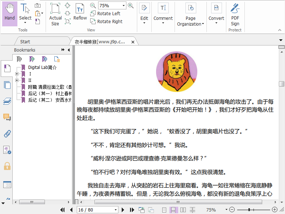
Task: Switch to the Start tab
Action: tap(25, 42)
